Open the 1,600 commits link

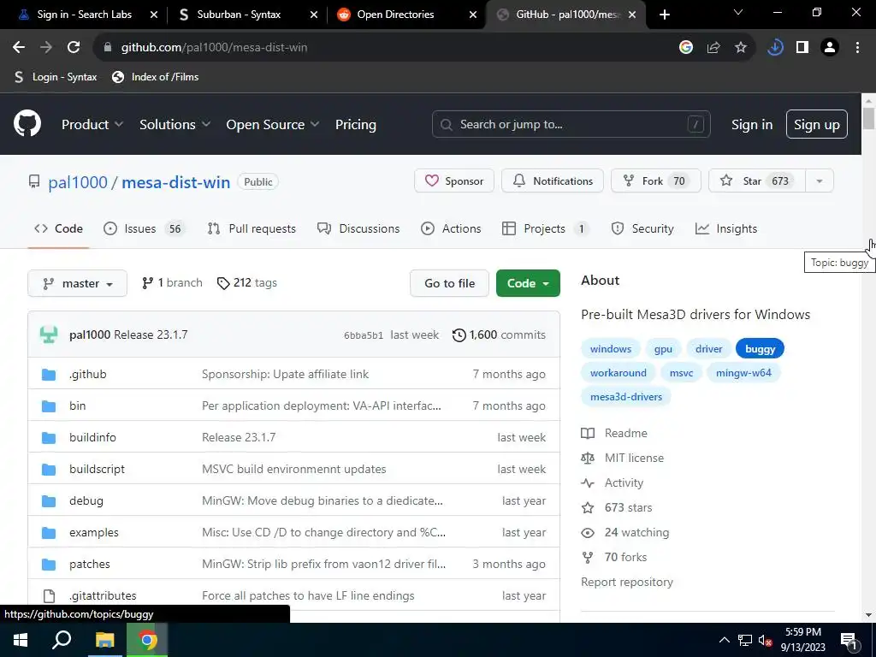[499, 335]
